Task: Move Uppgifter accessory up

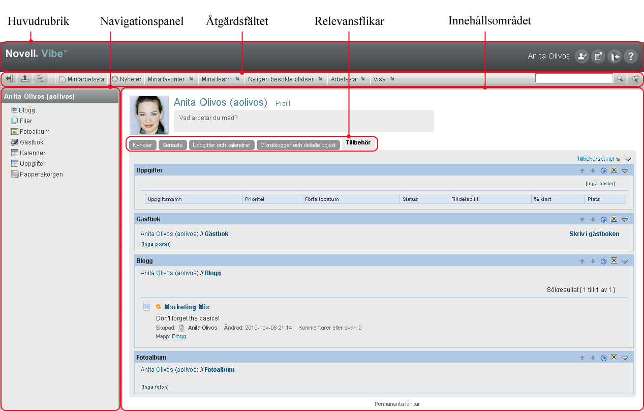Action: pyautogui.click(x=582, y=170)
